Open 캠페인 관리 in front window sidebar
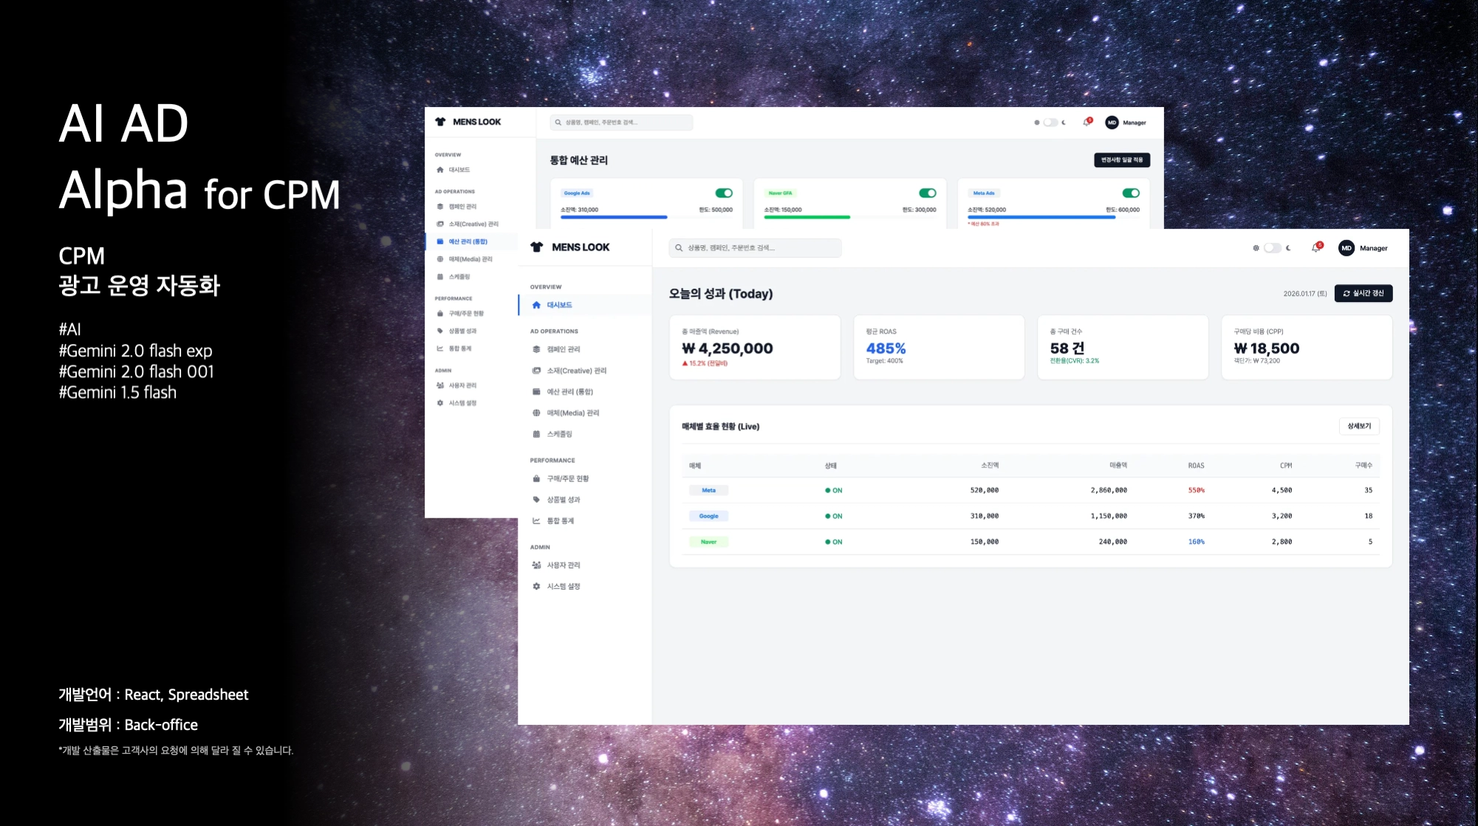The height and width of the screenshot is (826, 1478). pyautogui.click(x=563, y=349)
